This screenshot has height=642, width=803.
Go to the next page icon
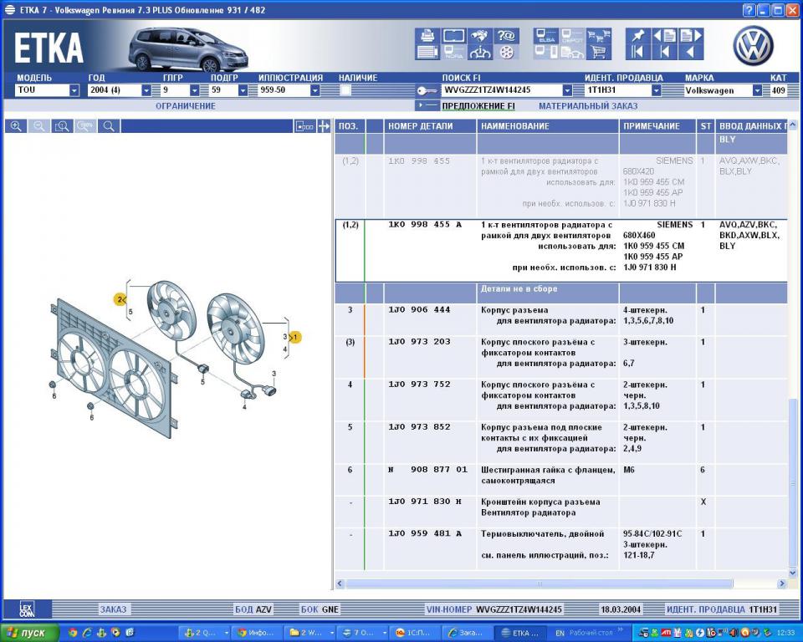(691, 35)
